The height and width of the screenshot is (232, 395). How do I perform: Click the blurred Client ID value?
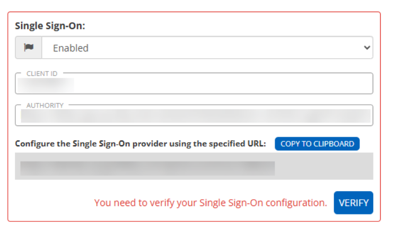click(46, 84)
